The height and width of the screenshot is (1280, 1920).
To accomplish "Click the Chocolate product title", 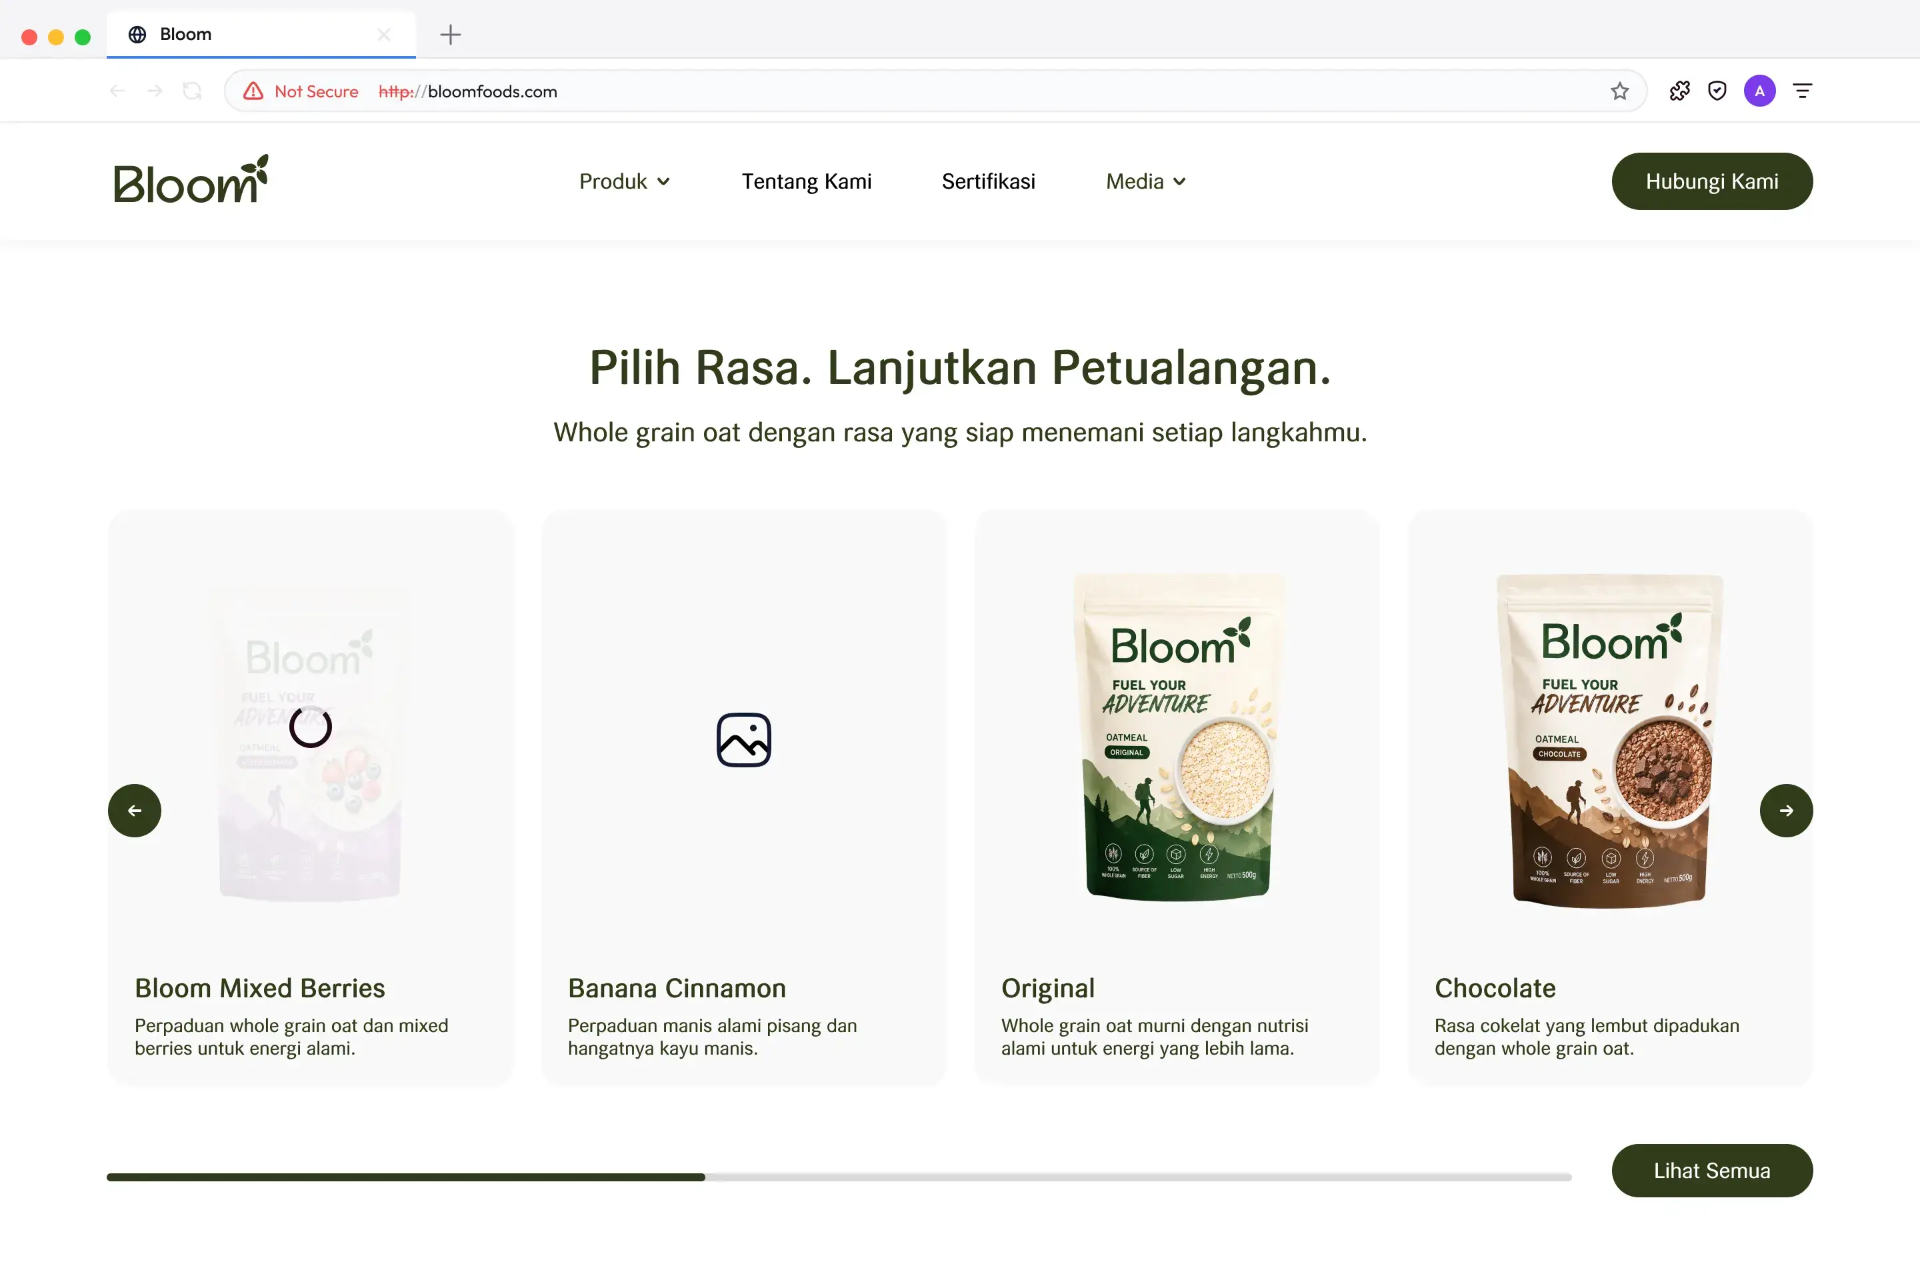I will pos(1495,988).
